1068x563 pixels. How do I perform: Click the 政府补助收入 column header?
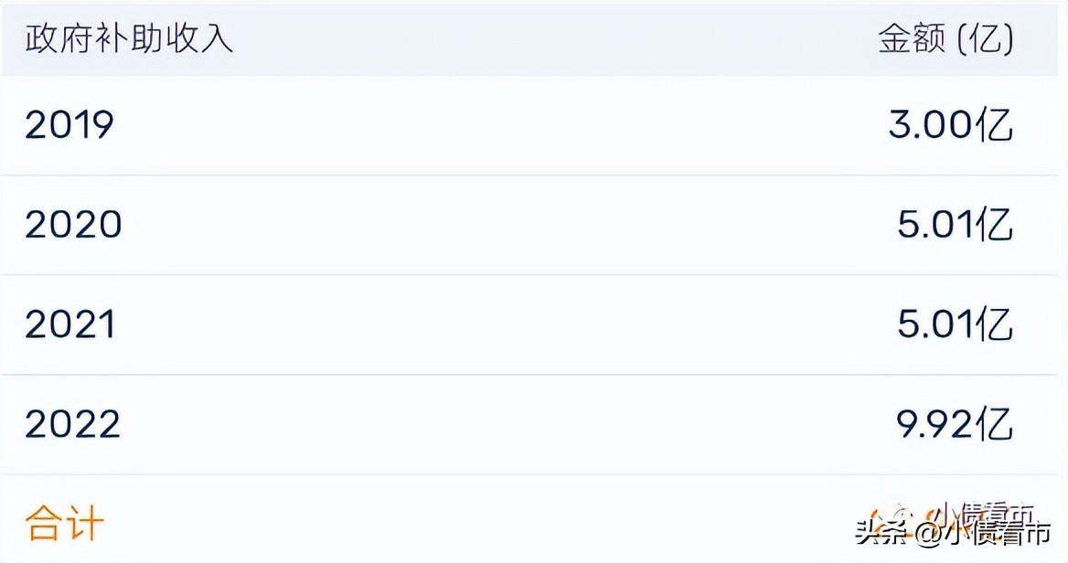(129, 39)
